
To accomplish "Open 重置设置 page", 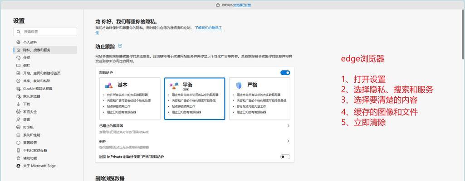I will [x=45, y=143].
